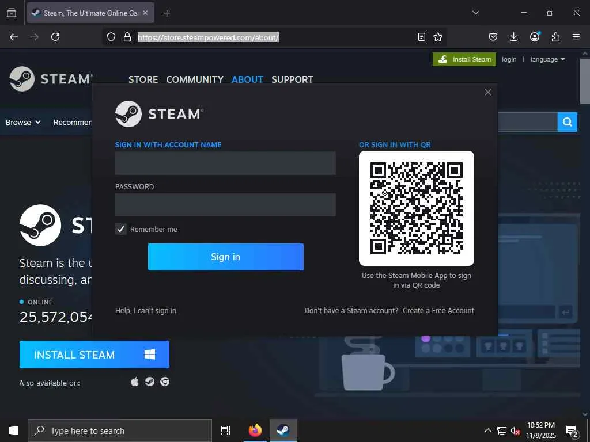
Task: Open the Steam Mobile App link
Action: [x=418, y=276]
